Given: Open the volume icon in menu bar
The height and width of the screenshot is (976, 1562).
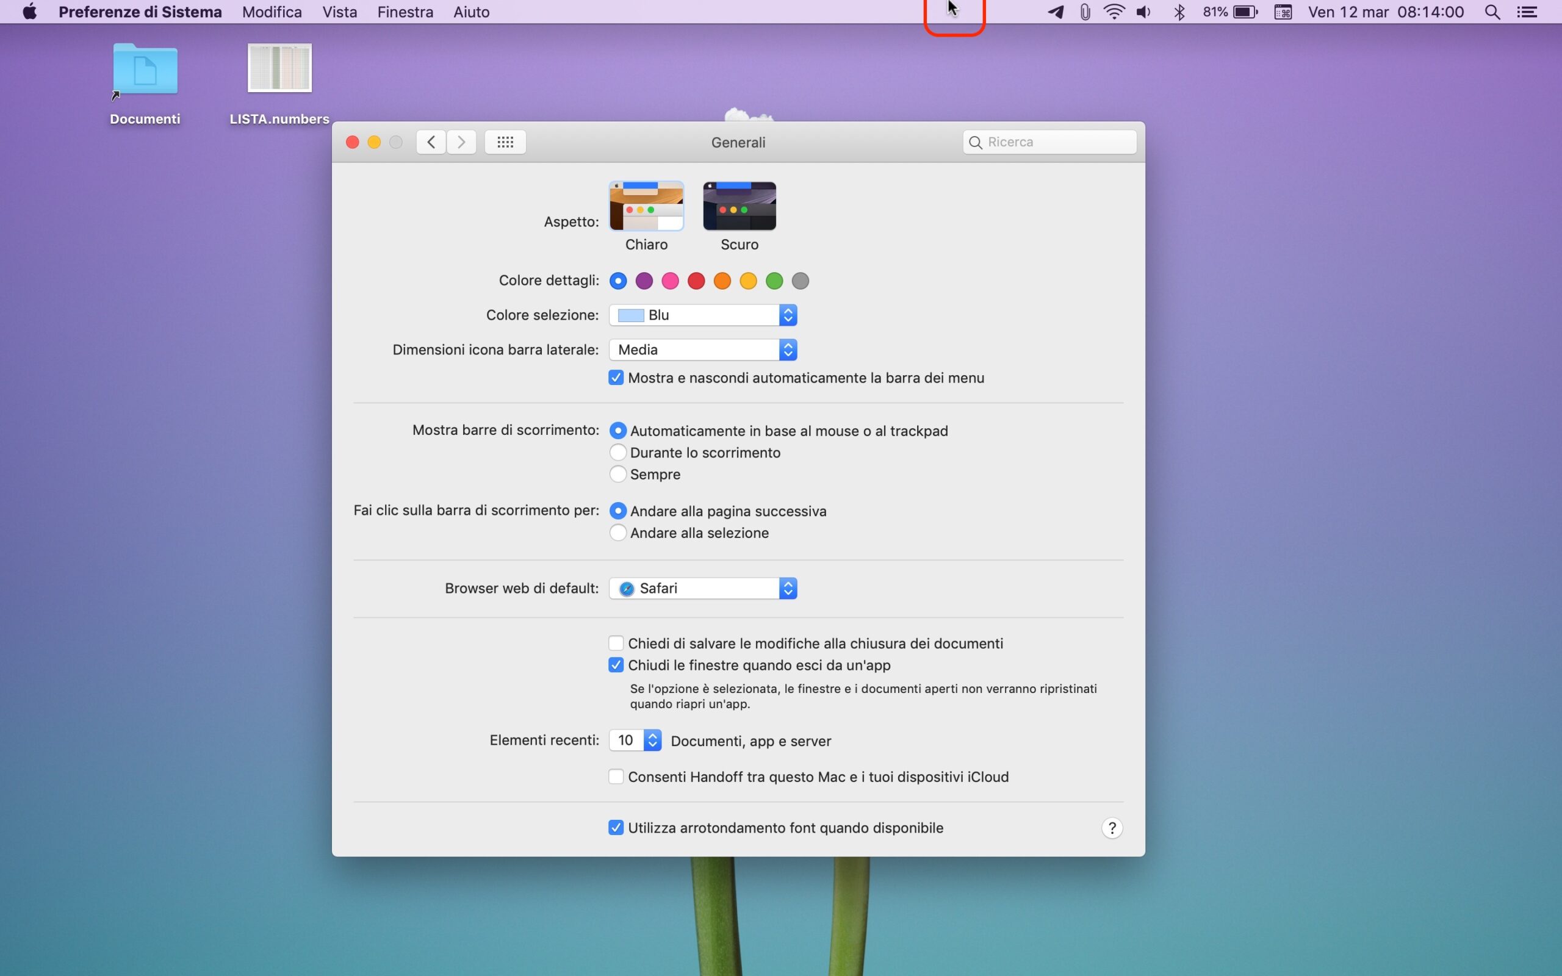Looking at the screenshot, I should pos(1143,12).
